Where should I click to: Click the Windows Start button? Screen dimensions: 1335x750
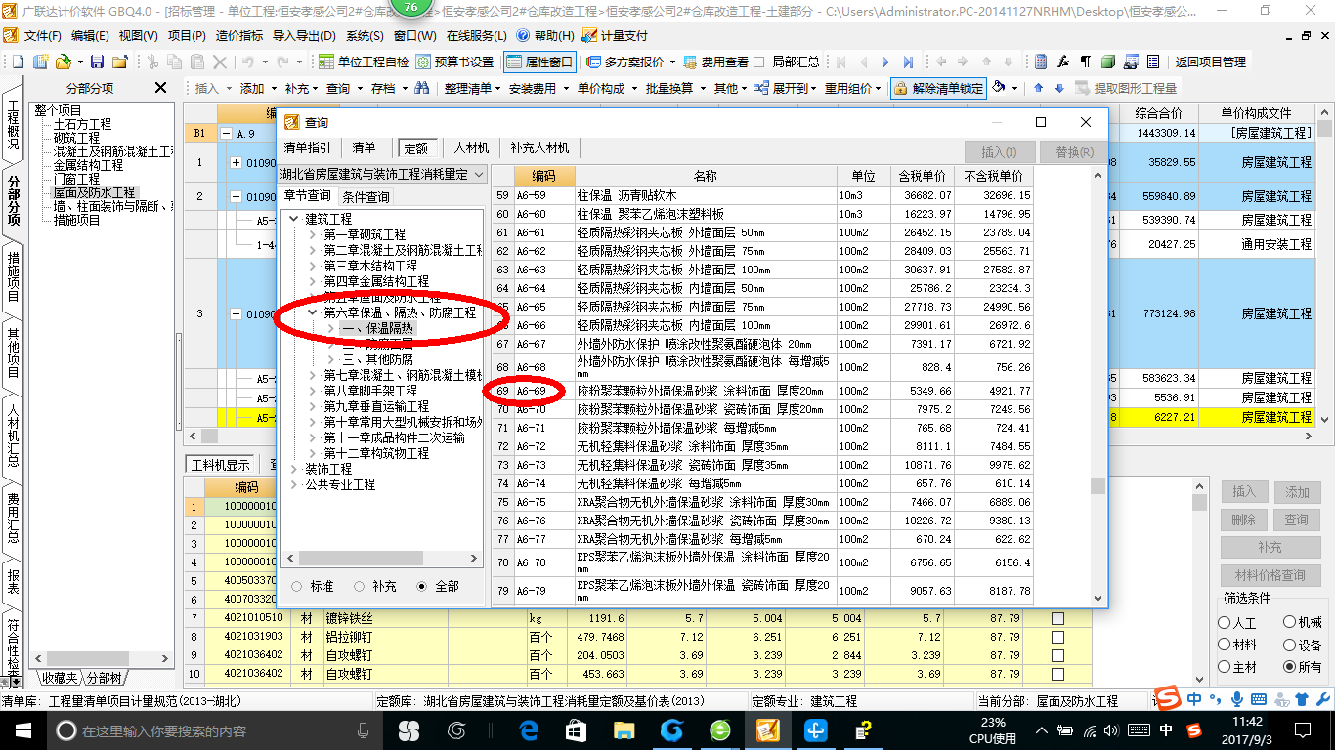tap(22, 729)
